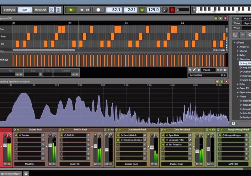Viewport: 251px width, 176px height.
Task: Toggle power on Ducker plugin slot
Action: (x=16, y=135)
